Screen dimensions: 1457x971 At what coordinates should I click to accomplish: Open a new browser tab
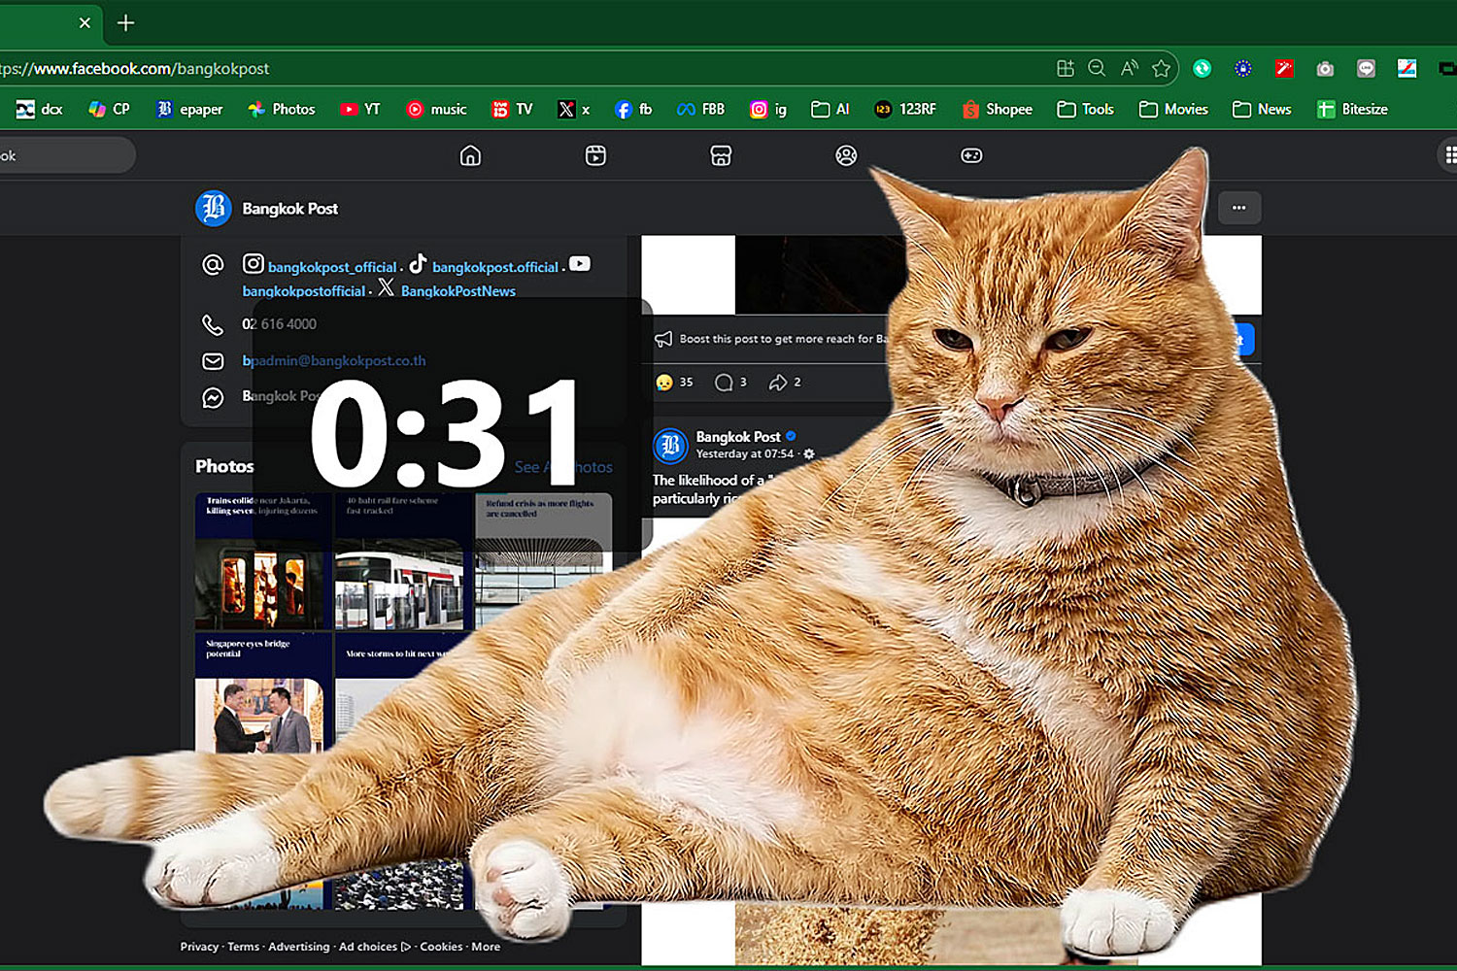[125, 22]
